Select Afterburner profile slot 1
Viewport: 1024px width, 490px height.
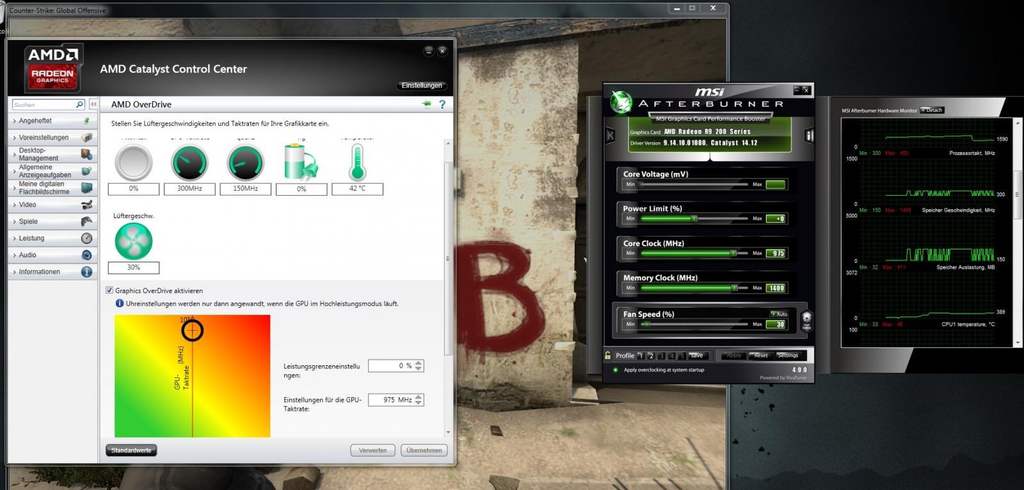(x=641, y=356)
